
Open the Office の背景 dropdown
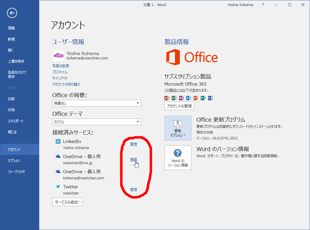coord(97,103)
